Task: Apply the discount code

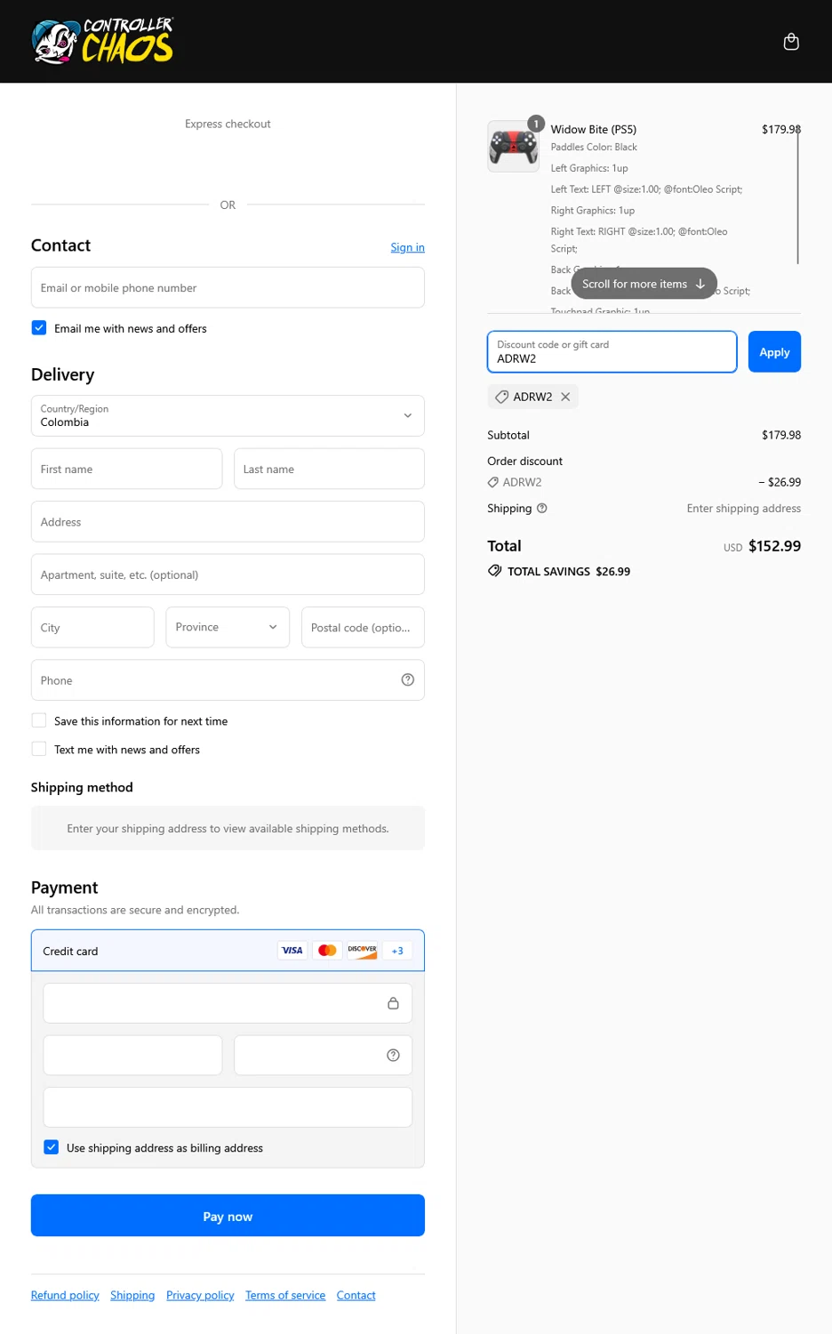Action: tap(774, 352)
